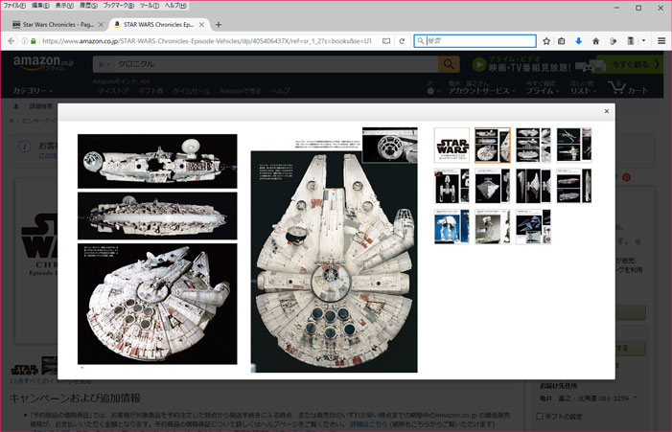The height and width of the screenshot is (432, 672).
Task: Select the orange-highlighted Millennium Falcon thumbnail
Action: (x=493, y=146)
